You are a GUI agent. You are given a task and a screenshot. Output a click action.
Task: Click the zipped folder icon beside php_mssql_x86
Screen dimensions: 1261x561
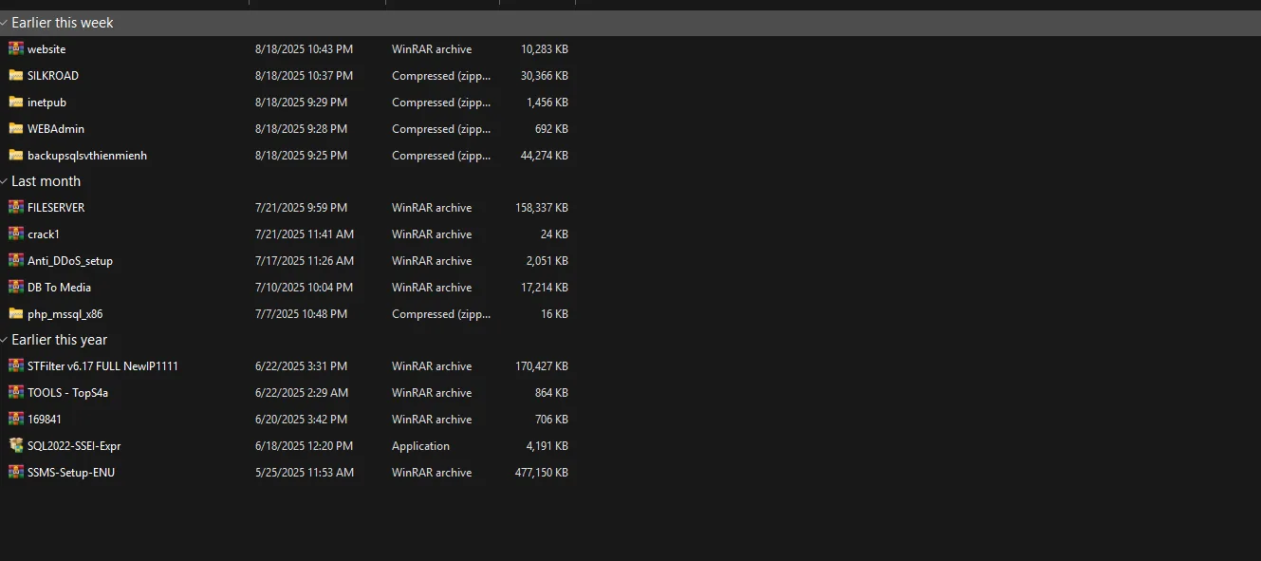point(15,313)
